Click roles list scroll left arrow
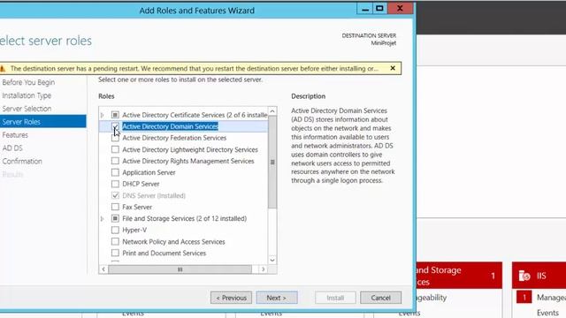Screen dimensions: 566x318 pos(103,269)
